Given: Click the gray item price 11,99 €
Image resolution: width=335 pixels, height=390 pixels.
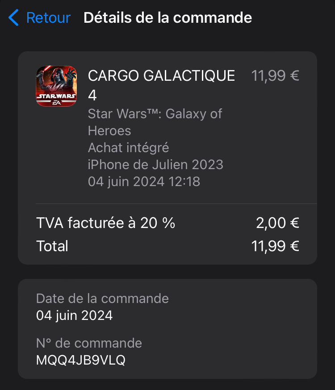Looking at the screenshot, I should pos(275,76).
